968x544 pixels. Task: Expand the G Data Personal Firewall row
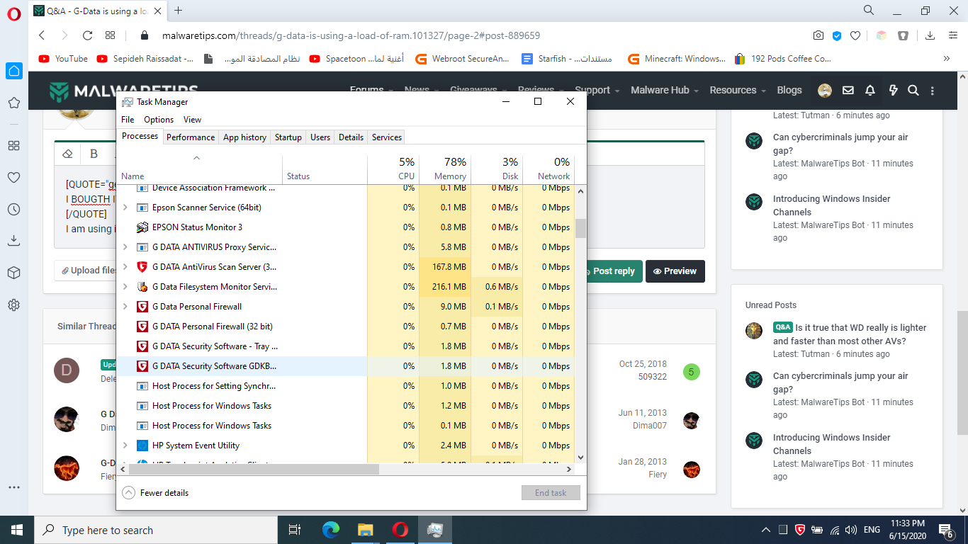click(125, 307)
